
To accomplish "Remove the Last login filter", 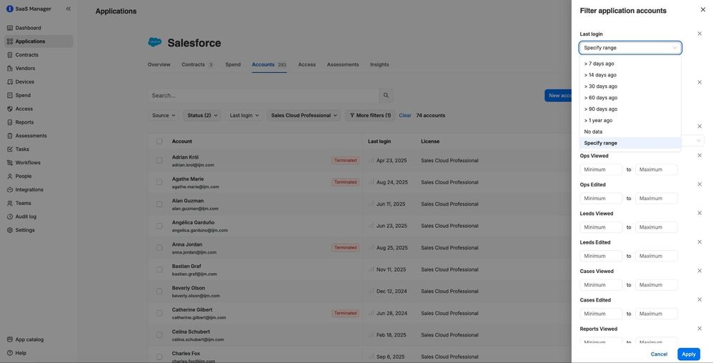I will click(x=699, y=34).
